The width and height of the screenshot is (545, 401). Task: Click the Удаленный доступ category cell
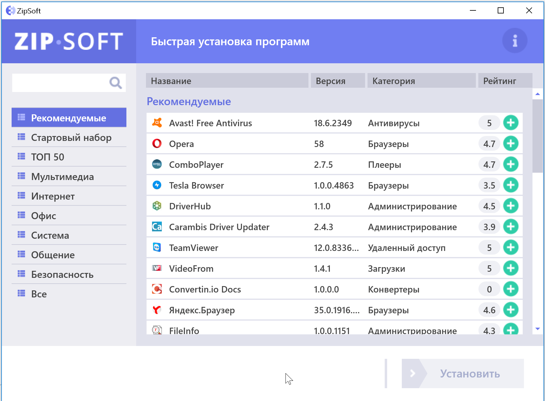407,248
